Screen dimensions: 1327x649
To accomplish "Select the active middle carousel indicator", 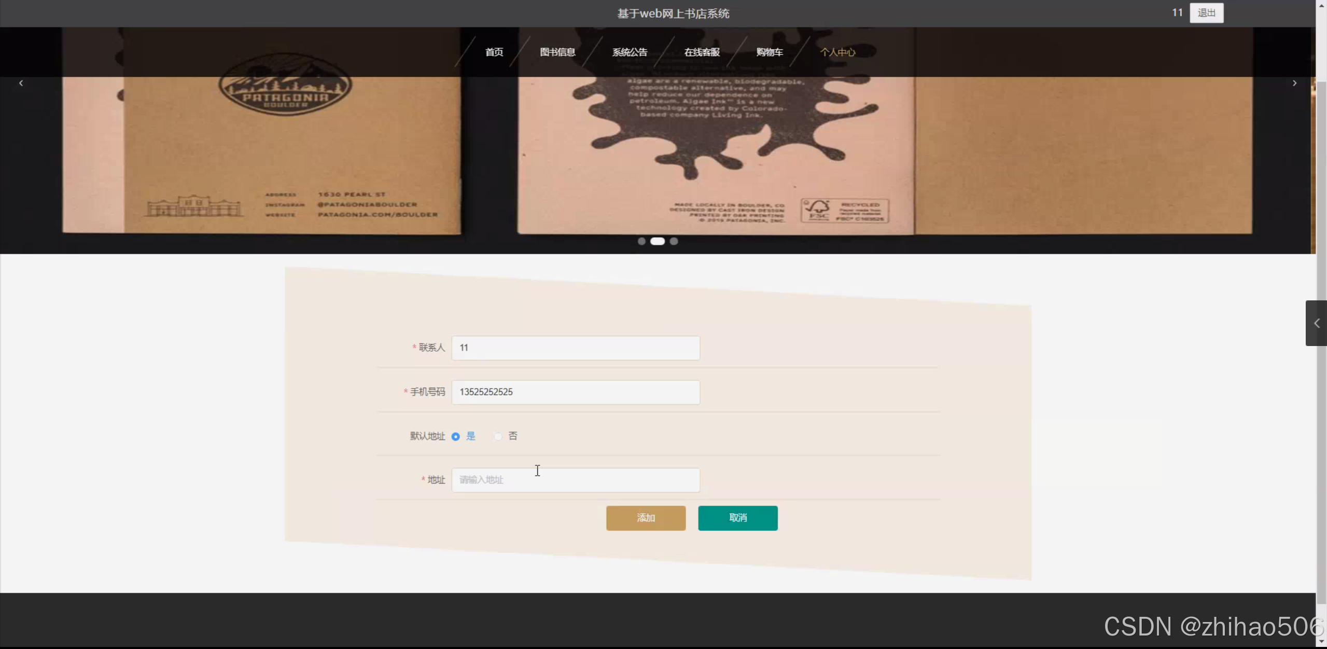I will (x=658, y=241).
